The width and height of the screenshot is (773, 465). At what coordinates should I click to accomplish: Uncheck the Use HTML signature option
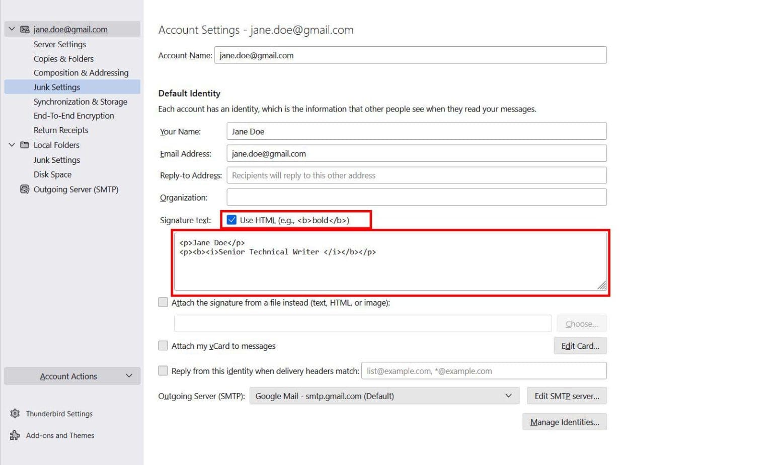pyautogui.click(x=231, y=220)
